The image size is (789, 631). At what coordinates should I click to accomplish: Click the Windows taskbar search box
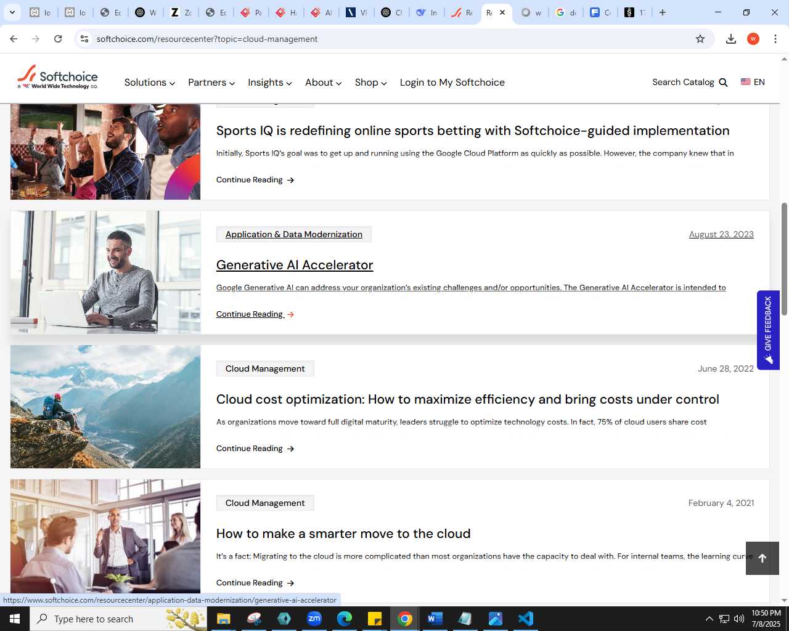click(118, 619)
